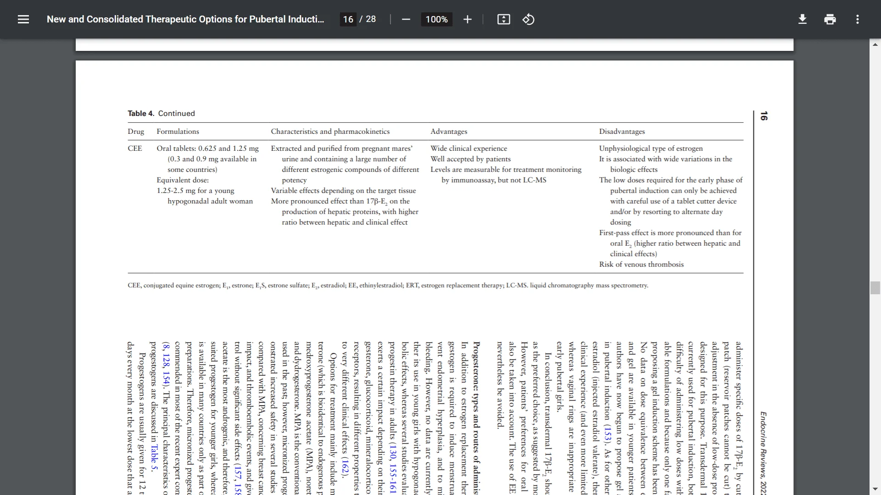
Task: Click 'Characteristics and pharmacokinetics' column header
Action: click(330, 132)
